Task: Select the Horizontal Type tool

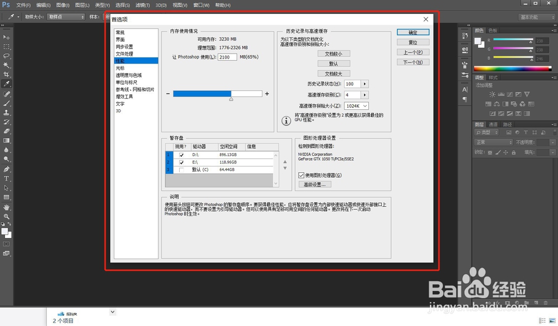Action: [x=6, y=178]
